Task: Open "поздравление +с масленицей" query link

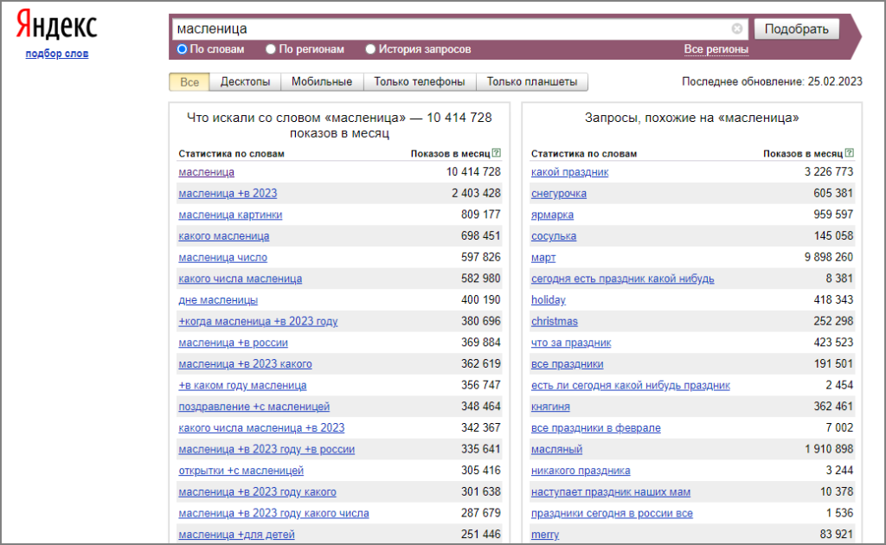Action: coord(254,407)
